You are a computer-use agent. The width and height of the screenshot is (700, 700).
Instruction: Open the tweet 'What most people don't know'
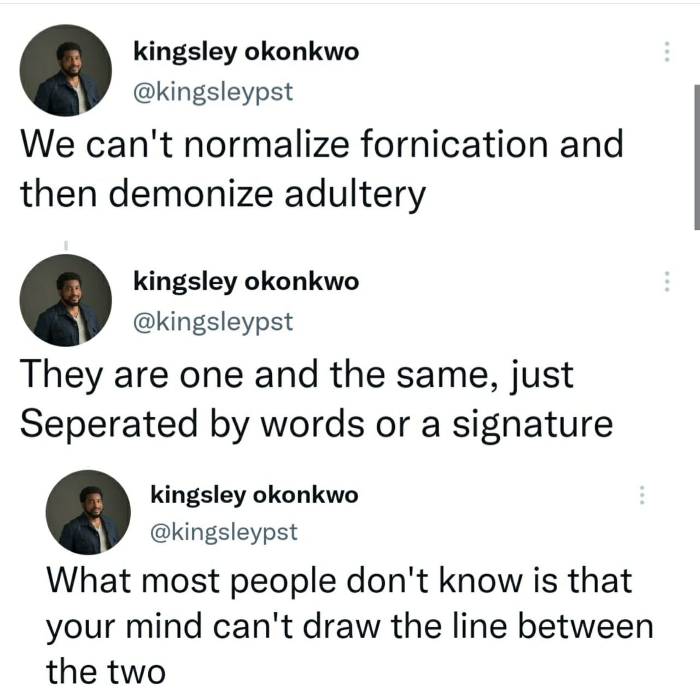tap(349, 625)
